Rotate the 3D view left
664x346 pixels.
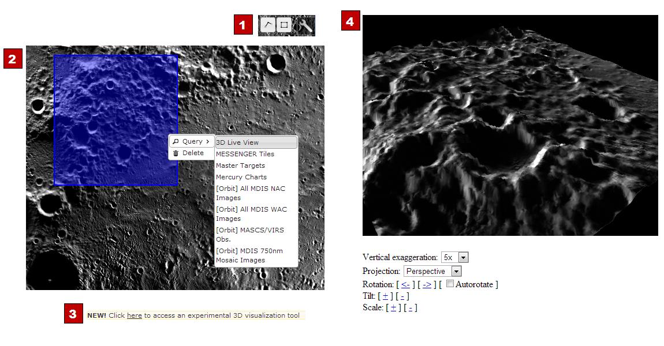(x=405, y=284)
